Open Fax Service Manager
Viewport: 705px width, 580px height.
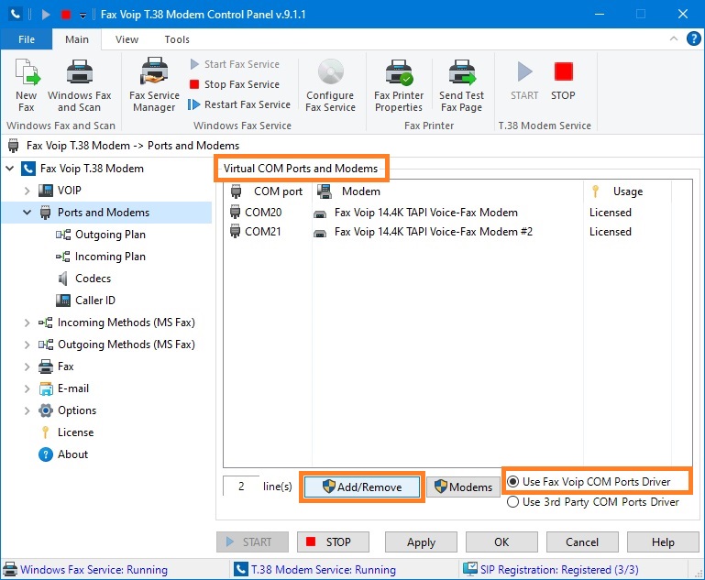pos(154,85)
